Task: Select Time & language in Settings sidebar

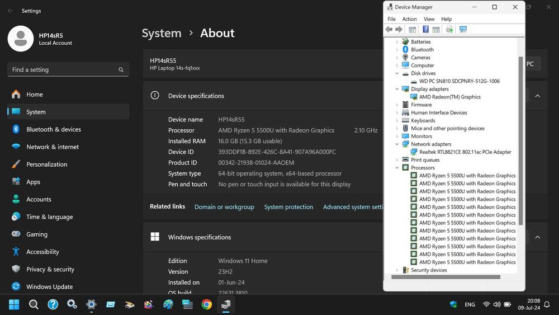Action: pyautogui.click(x=68, y=217)
